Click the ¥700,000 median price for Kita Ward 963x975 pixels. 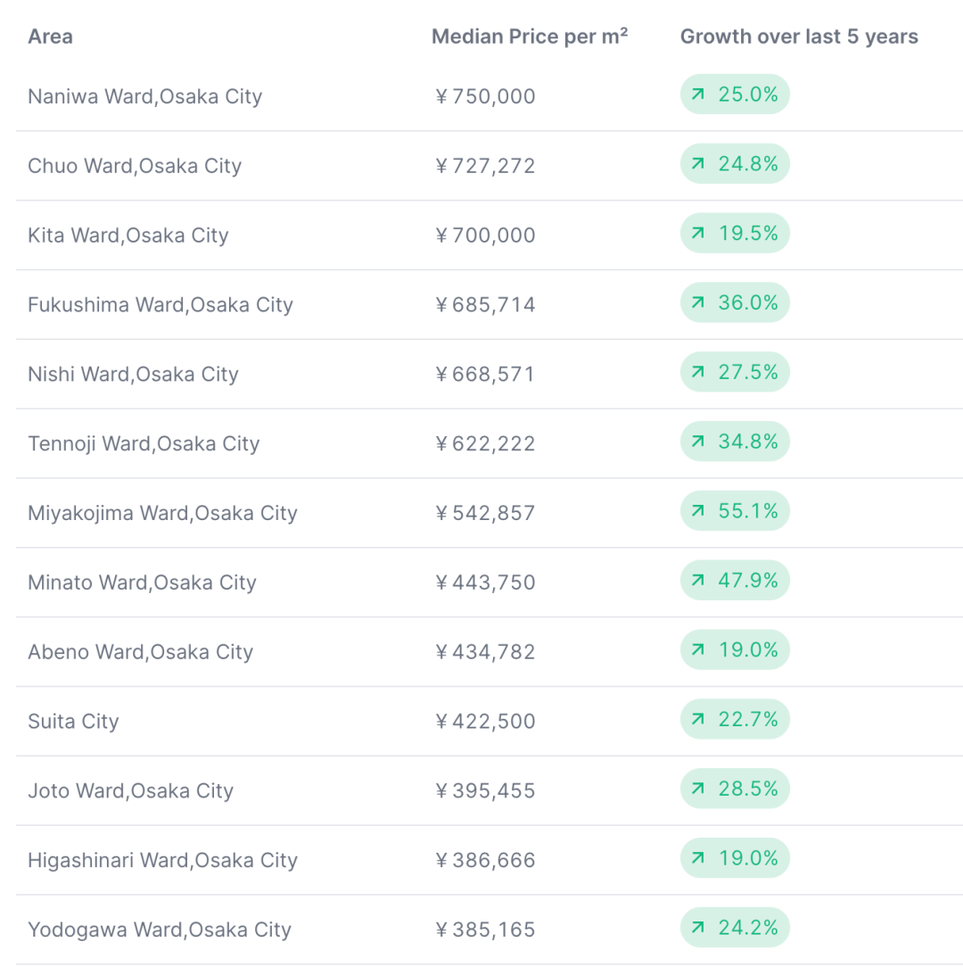click(x=485, y=235)
